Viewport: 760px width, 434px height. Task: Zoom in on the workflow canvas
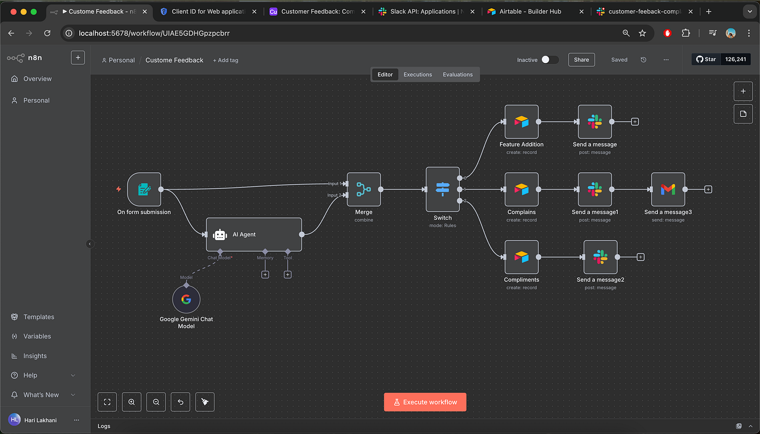[131, 402]
